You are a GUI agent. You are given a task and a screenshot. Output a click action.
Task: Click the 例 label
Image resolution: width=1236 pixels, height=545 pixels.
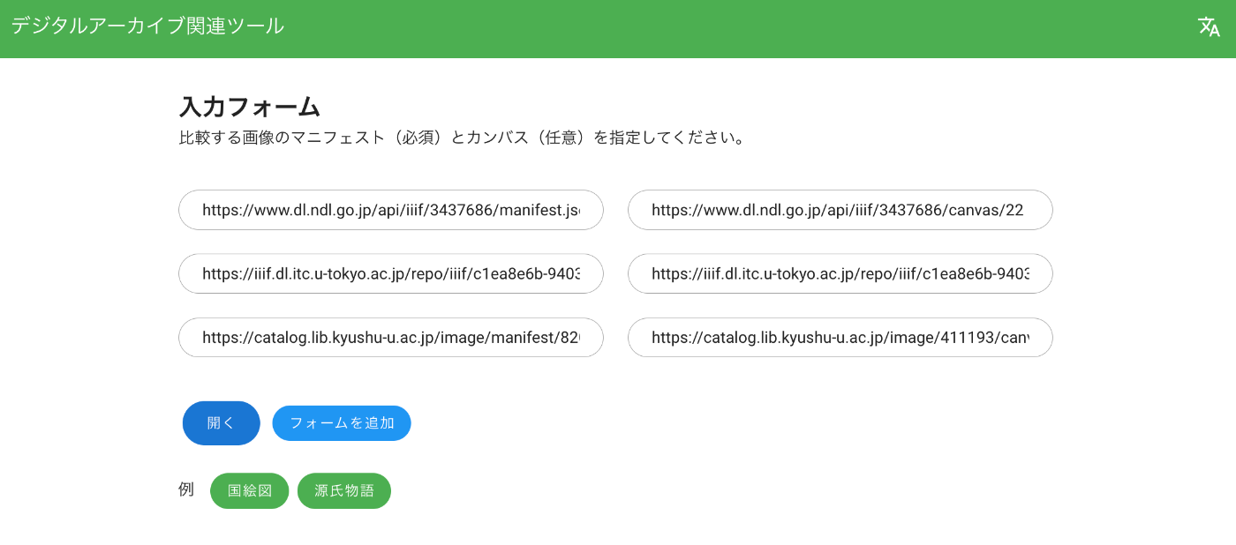pyautogui.click(x=186, y=489)
